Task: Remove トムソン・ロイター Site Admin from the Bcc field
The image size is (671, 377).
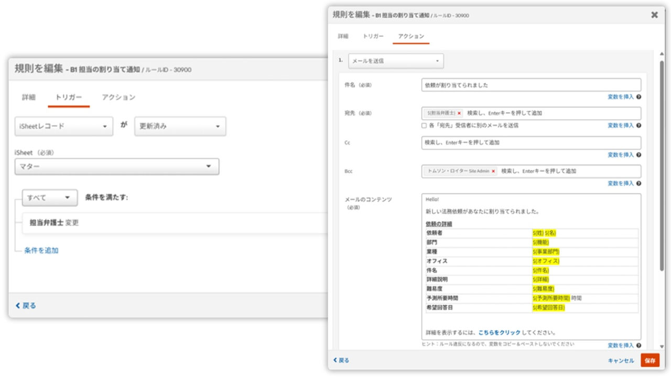Action: [492, 171]
